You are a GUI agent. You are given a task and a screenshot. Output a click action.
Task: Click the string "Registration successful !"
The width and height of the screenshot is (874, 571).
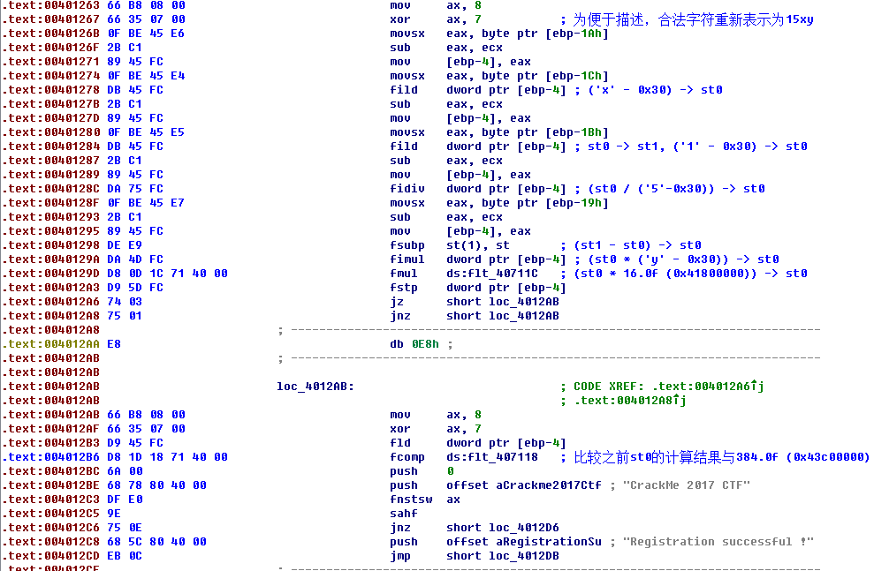tap(718, 542)
